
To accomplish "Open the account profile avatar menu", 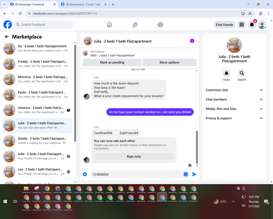I will click(x=262, y=25).
